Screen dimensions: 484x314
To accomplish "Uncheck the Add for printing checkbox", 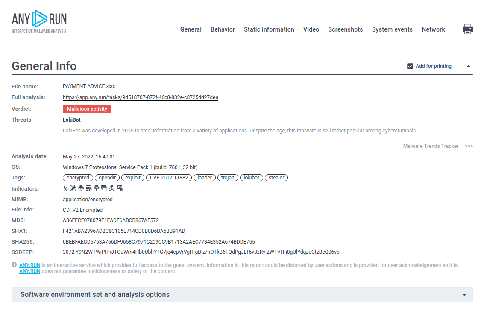I will (x=410, y=66).
